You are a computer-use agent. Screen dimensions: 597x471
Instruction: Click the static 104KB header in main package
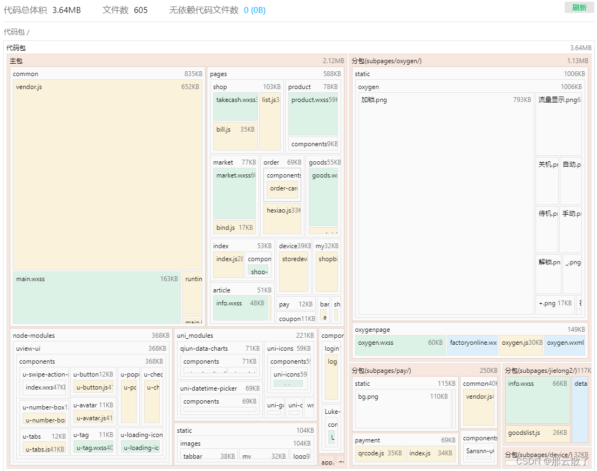coord(245,431)
